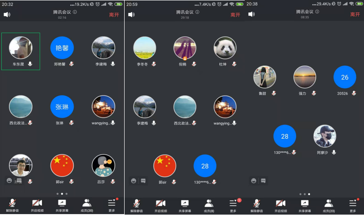The image size is (364, 215).
Task: Expand 更多 menu in the 20:38 screen
Action: tap(353, 205)
